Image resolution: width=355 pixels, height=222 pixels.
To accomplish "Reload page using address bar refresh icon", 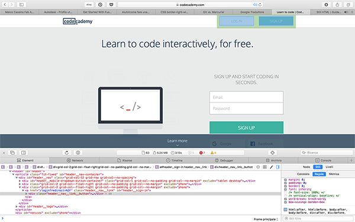I will (260, 5).
